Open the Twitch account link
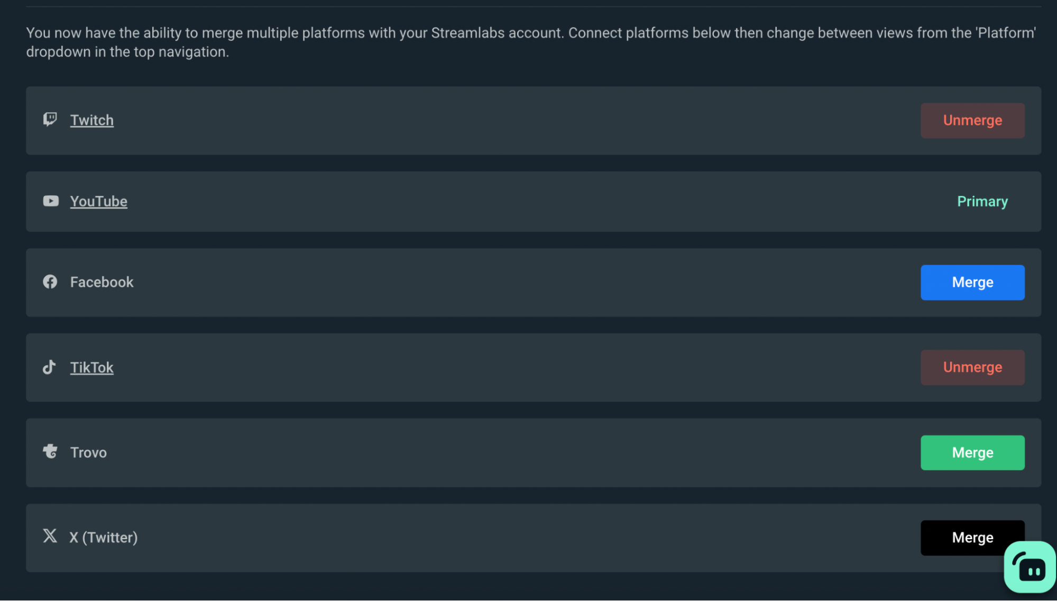Viewport: 1057px width, 601px height. coord(91,120)
